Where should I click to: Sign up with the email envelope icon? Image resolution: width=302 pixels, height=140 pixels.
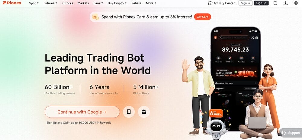[x=144, y=112]
